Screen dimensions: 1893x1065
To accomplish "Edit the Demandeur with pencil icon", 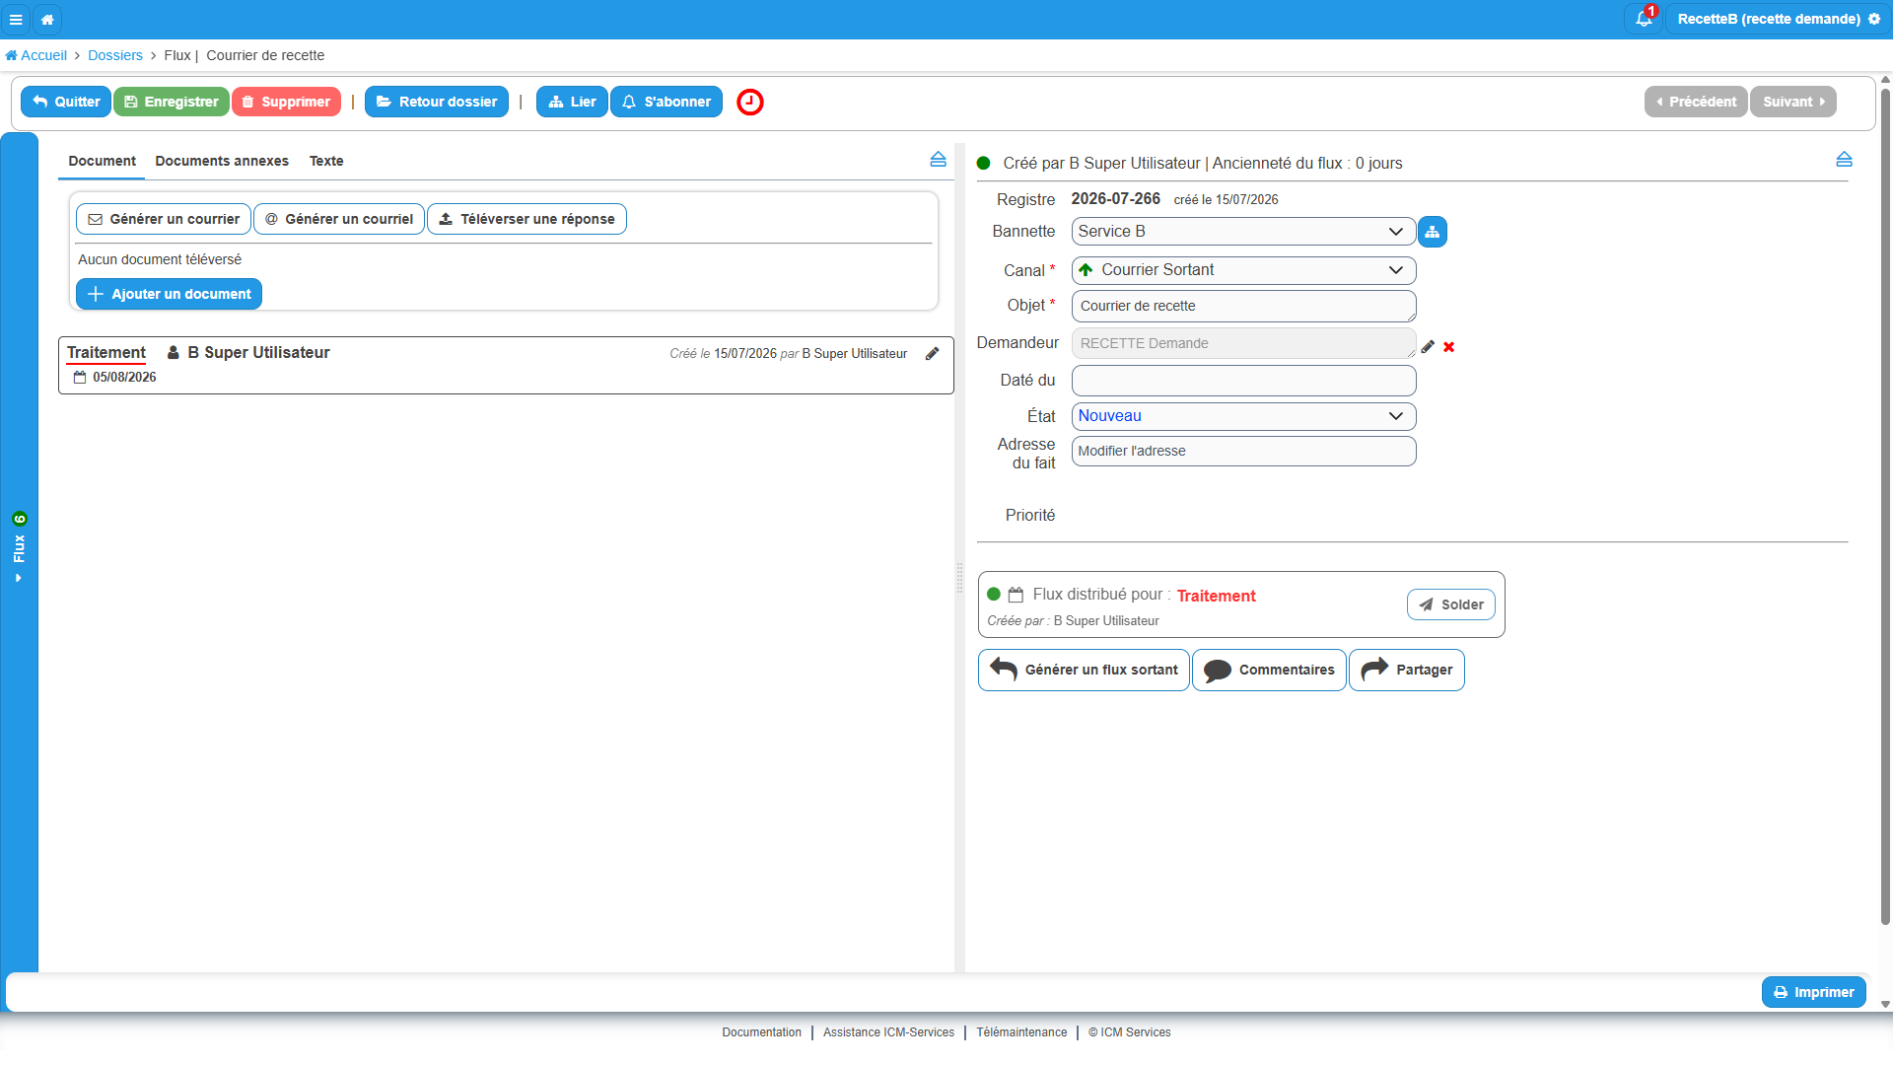I will pyautogui.click(x=1428, y=346).
